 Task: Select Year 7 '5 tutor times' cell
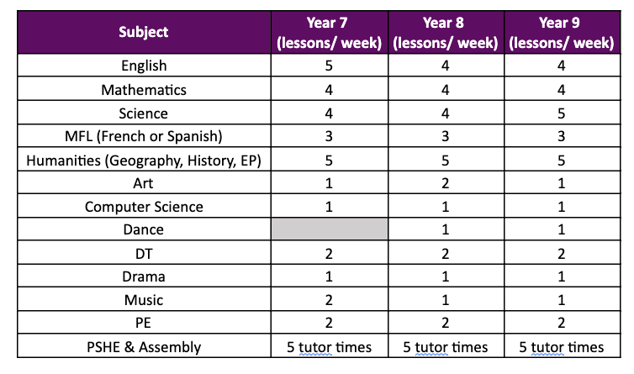[329, 346]
